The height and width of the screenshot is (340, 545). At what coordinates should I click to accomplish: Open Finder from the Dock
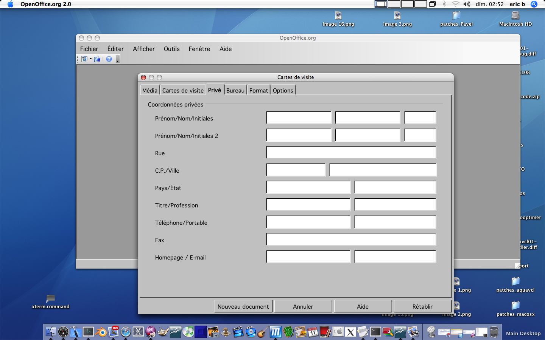(x=51, y=332)
